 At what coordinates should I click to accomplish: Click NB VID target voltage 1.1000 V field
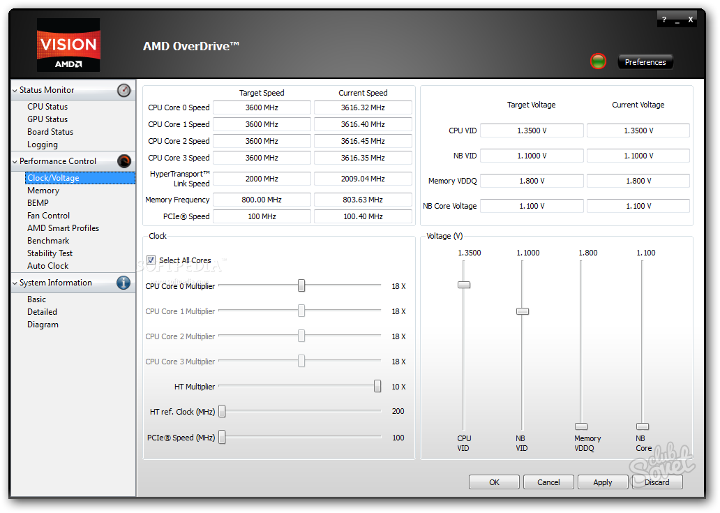[x=532, y=156]
